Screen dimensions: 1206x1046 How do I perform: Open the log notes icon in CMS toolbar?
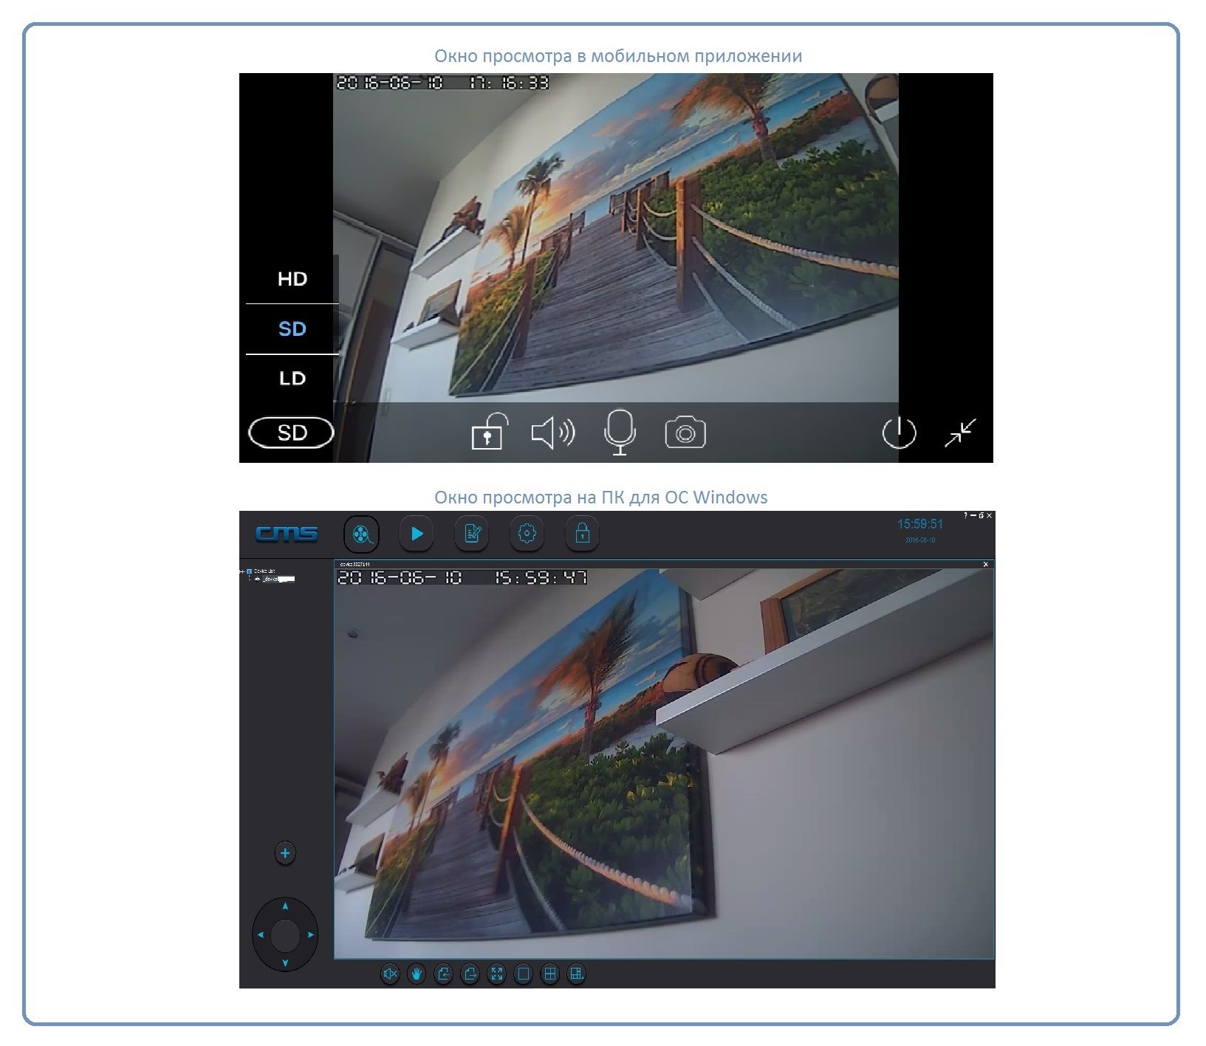[x=472, y=534]
